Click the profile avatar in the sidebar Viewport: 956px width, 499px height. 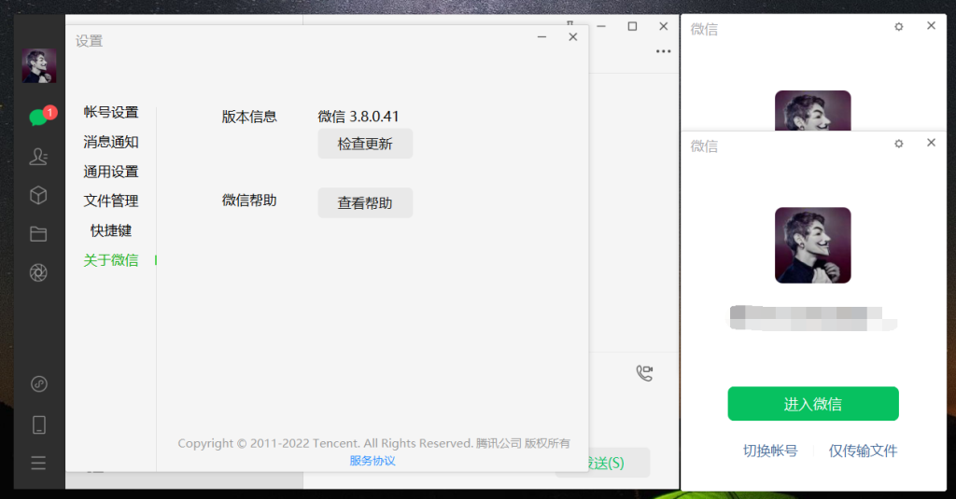point(39,66)
